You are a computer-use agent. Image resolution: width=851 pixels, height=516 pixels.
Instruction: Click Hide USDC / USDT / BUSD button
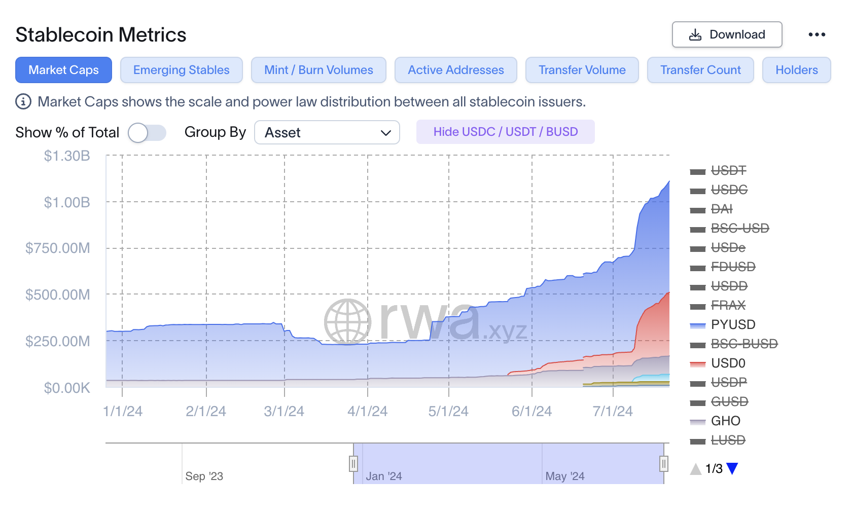click(506, 132)
